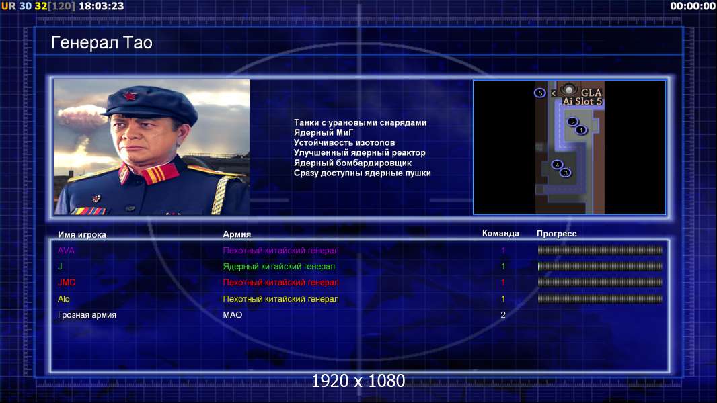Screen dimensions: 717x403
Task: Click General Tao's portrait image
Action: click(152, 147)
